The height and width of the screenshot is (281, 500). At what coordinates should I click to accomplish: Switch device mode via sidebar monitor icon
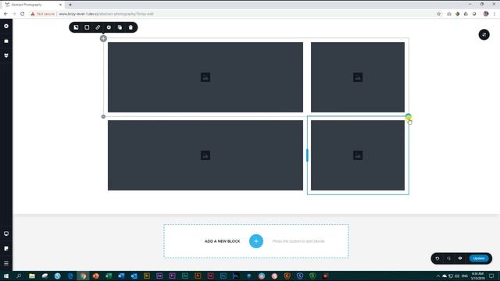6,233
